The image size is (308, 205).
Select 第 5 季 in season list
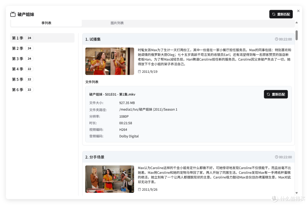point(42,79)
